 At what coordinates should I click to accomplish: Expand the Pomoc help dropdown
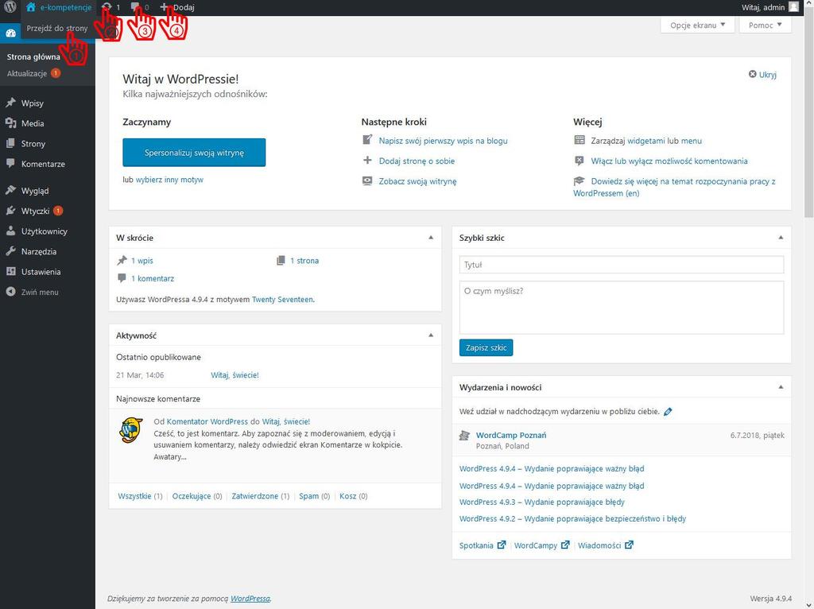[765, 25]
